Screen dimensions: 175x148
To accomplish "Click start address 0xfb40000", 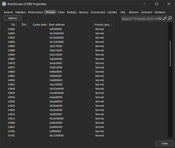I will [x=56, y=76].
